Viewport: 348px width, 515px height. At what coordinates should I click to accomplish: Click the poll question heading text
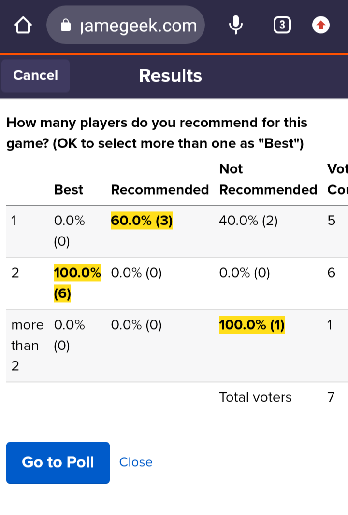click(157, 133)
